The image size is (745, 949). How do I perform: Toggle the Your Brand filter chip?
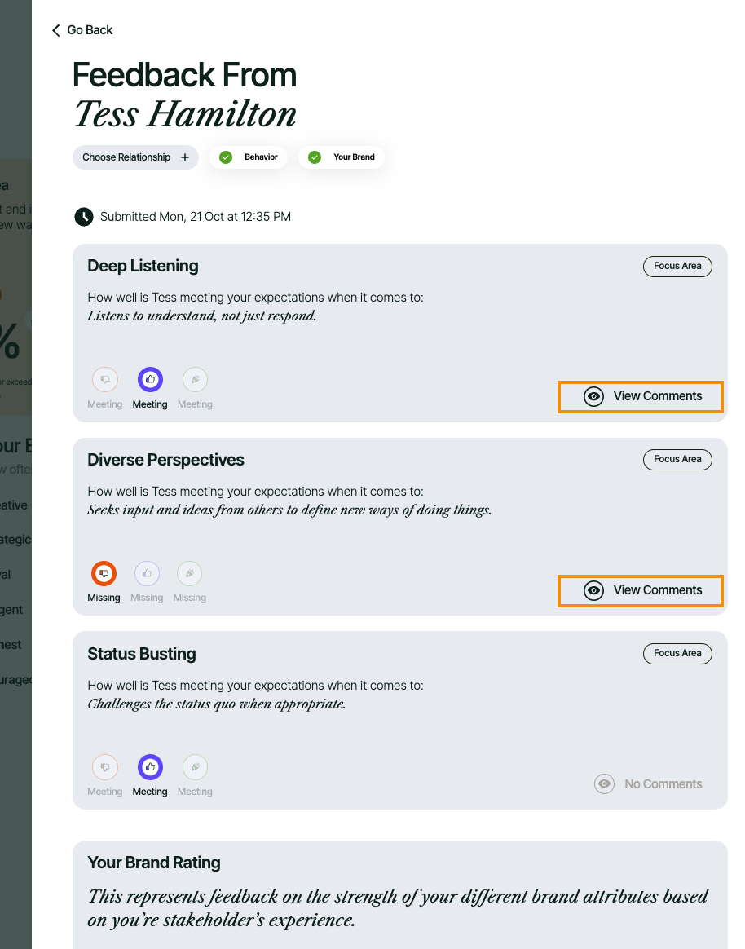(x=342, y=157)
